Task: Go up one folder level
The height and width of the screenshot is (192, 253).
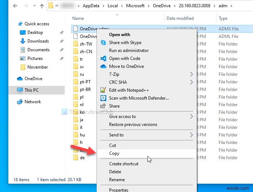Action: (42, 6)
